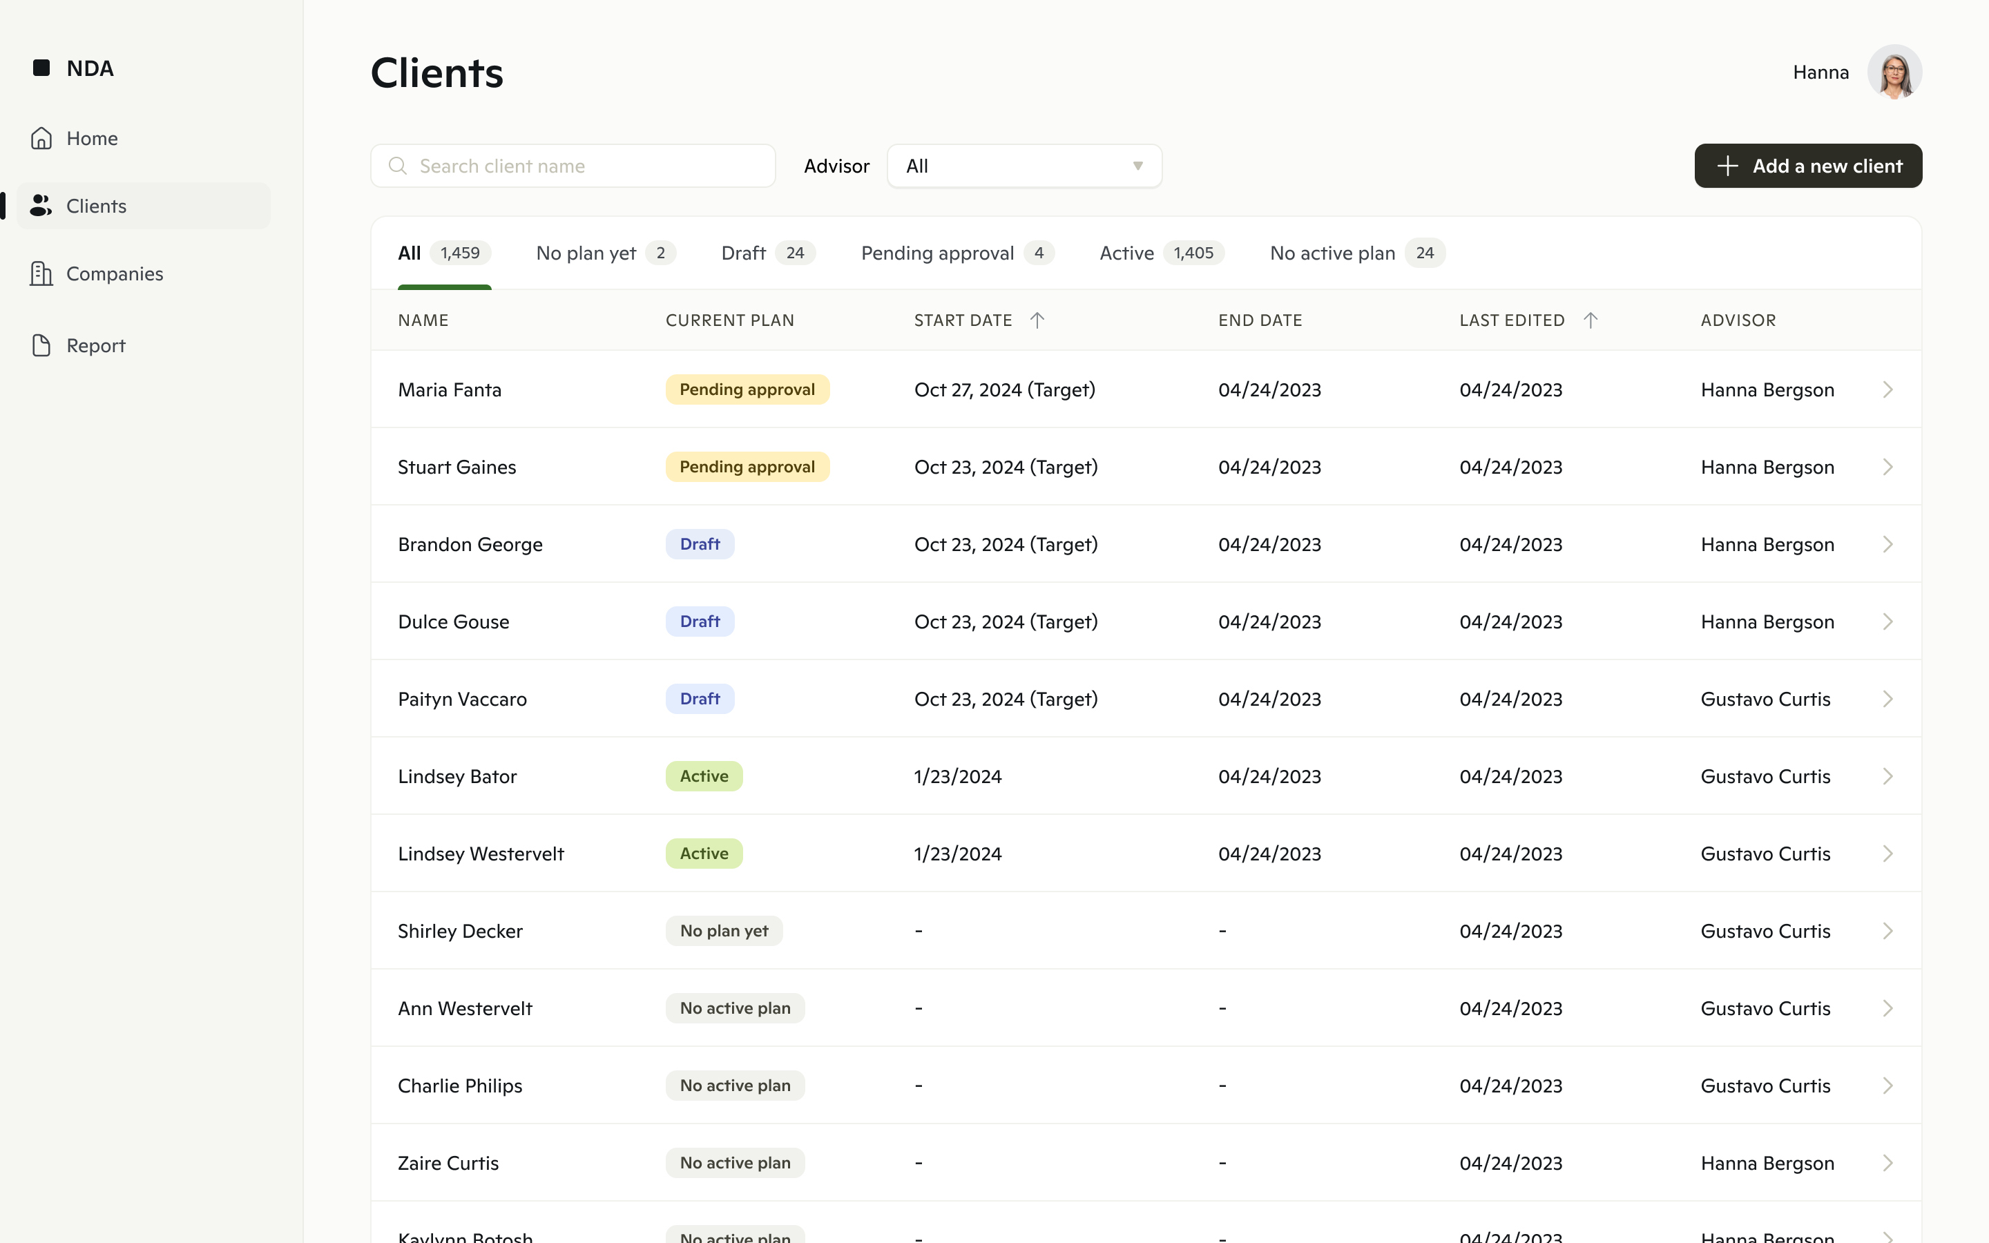Open the Advisor dropdown set to All
The height and width of the screenshot is (1243, 1989).
[x=1024, y=166]
